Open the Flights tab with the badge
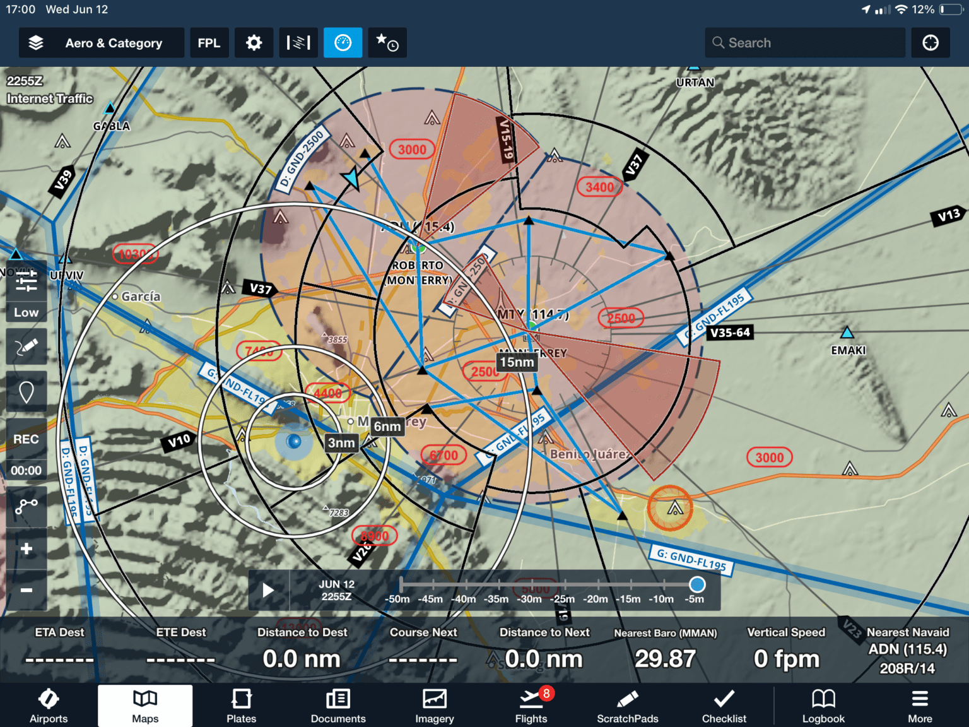The image size is (969, 727). pyautogui.click(x=531, y=705)
